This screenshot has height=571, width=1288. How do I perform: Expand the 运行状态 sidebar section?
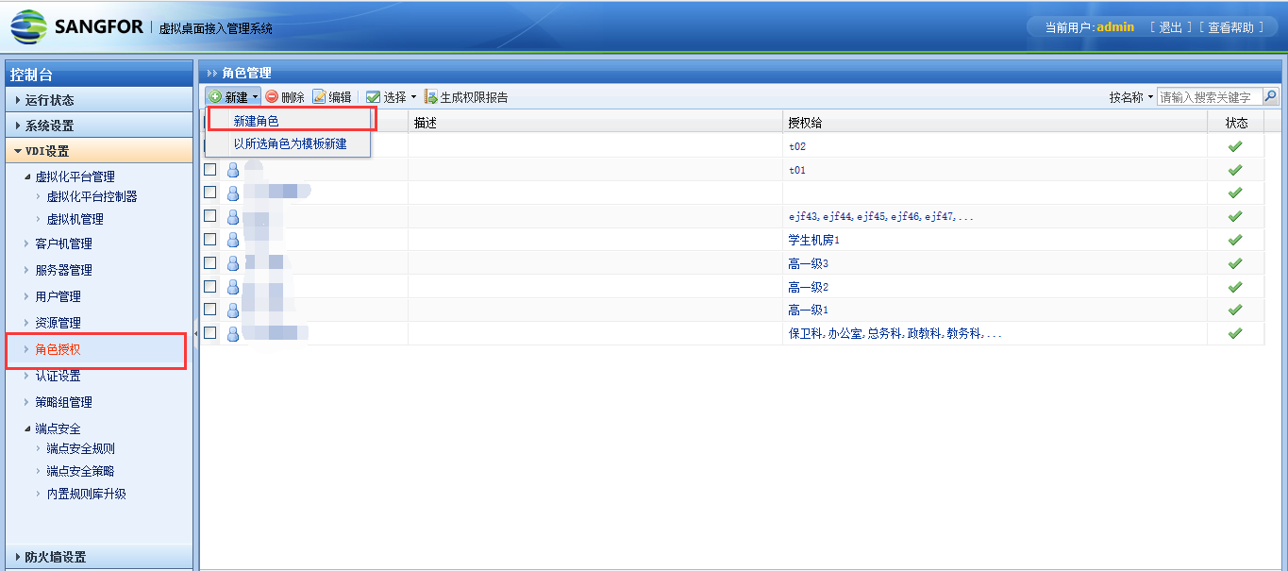point(98,100)
